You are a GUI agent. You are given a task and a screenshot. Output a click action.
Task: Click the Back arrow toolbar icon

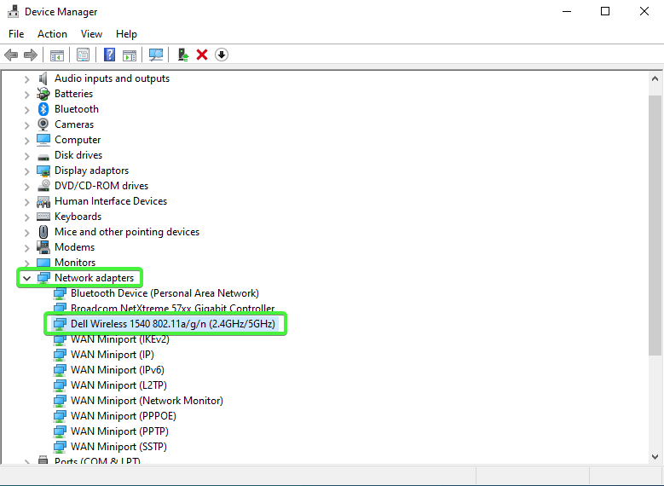pos(11,55)
